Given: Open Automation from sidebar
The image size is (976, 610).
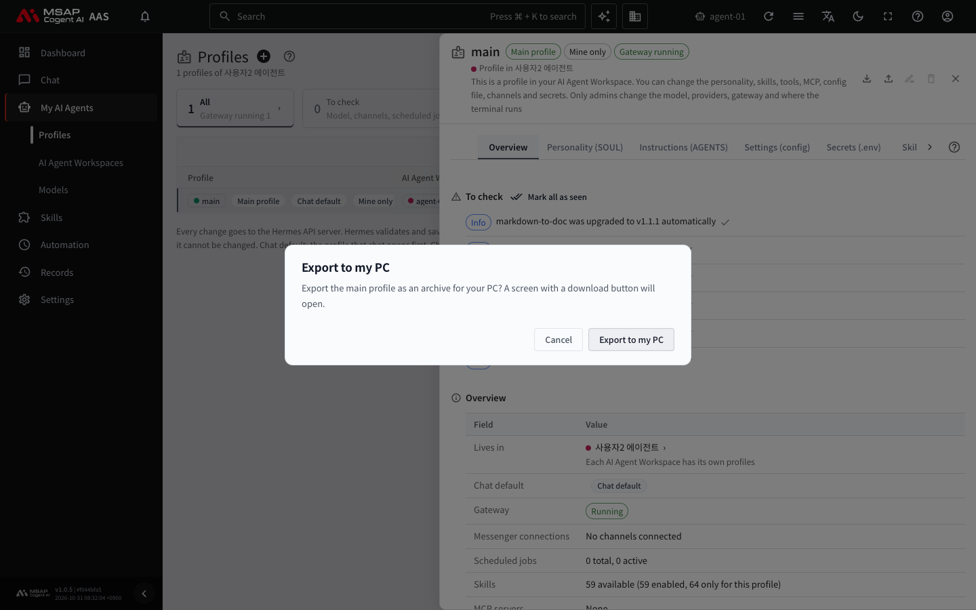Looking at the screenshot, I should [81, 245].
